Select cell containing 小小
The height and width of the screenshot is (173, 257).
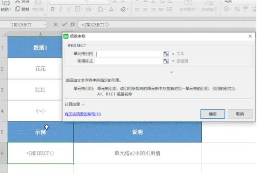point(35,111)
